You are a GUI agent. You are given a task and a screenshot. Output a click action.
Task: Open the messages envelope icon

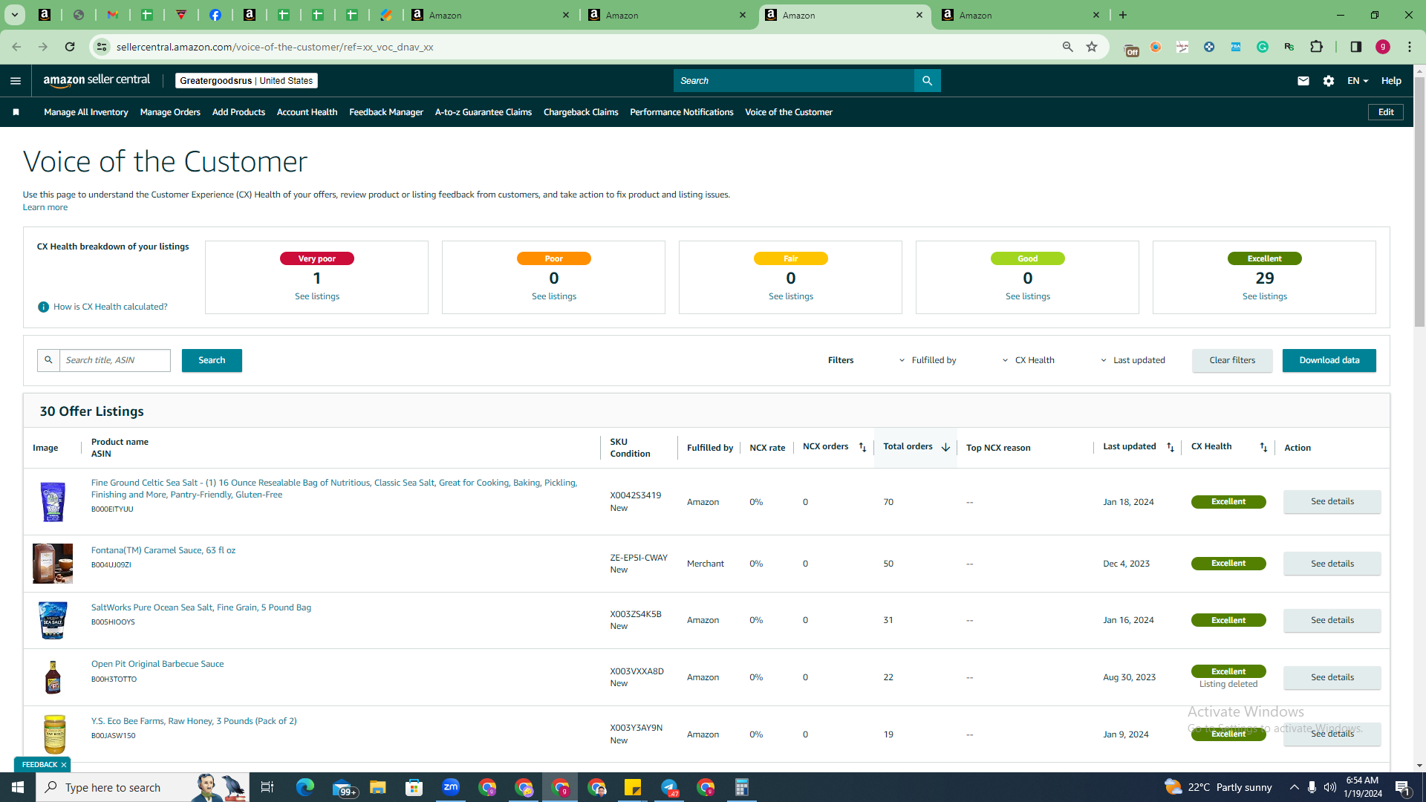tap(1303, 81)
